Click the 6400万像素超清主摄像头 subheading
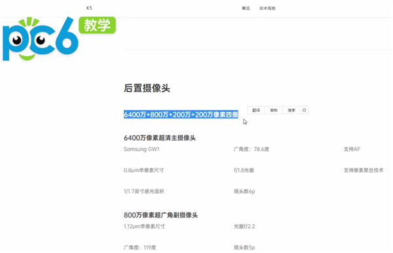 click(160, 138)
